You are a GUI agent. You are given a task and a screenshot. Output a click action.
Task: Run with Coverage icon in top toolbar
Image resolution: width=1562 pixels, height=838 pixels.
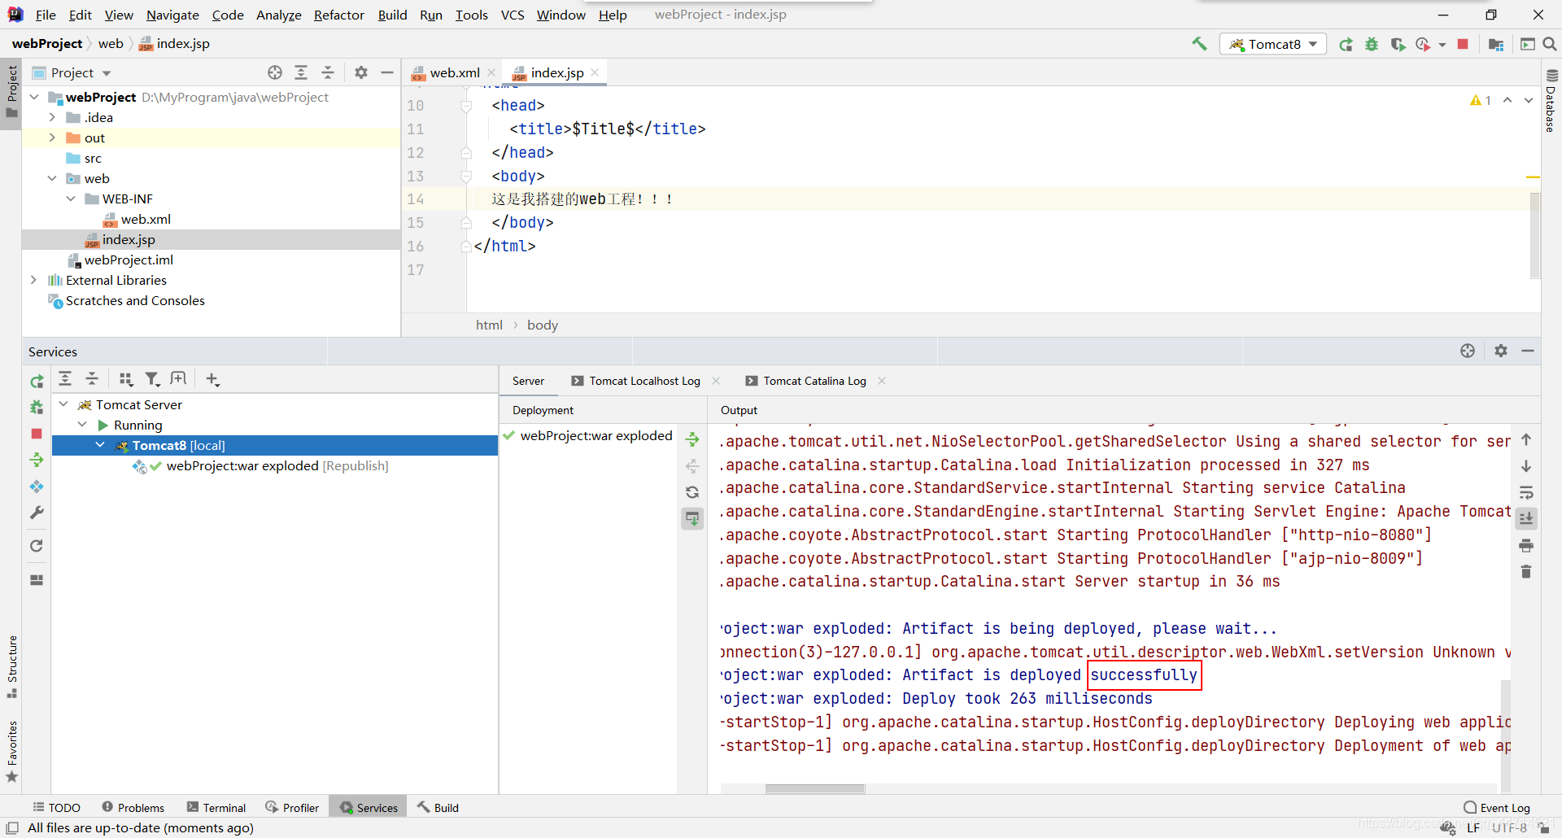click(1398, 44)
